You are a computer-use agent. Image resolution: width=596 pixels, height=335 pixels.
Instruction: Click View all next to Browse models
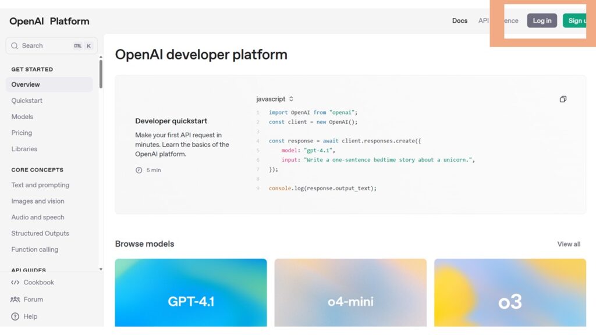coord(569,244)
